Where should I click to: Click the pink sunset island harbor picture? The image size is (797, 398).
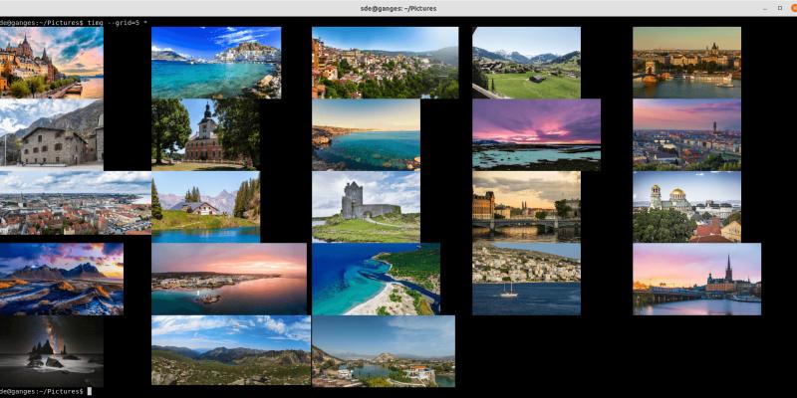tap(229, 279)
